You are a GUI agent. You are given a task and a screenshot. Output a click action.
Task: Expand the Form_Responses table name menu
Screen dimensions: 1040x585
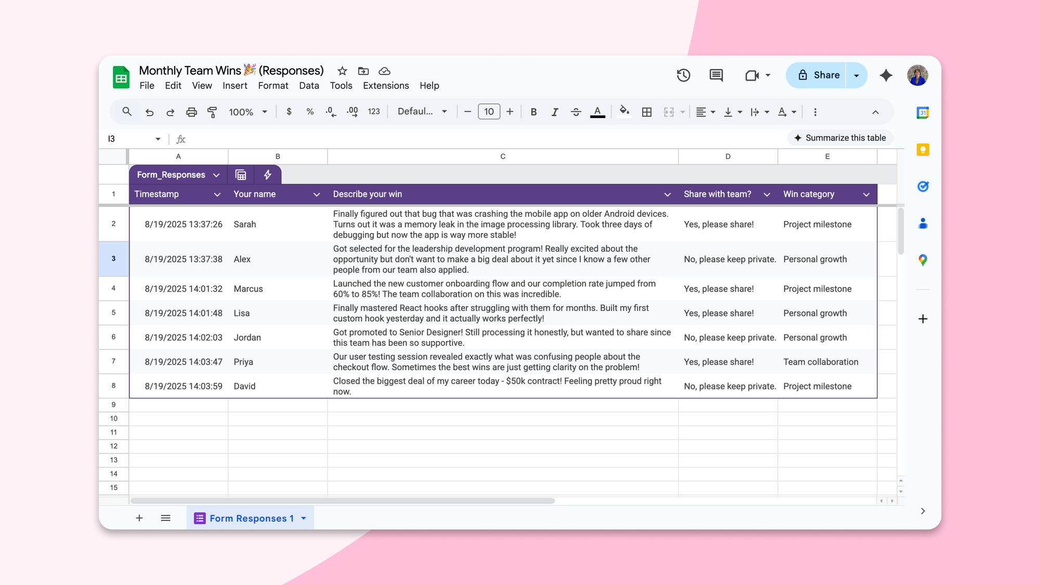(216, 175)
